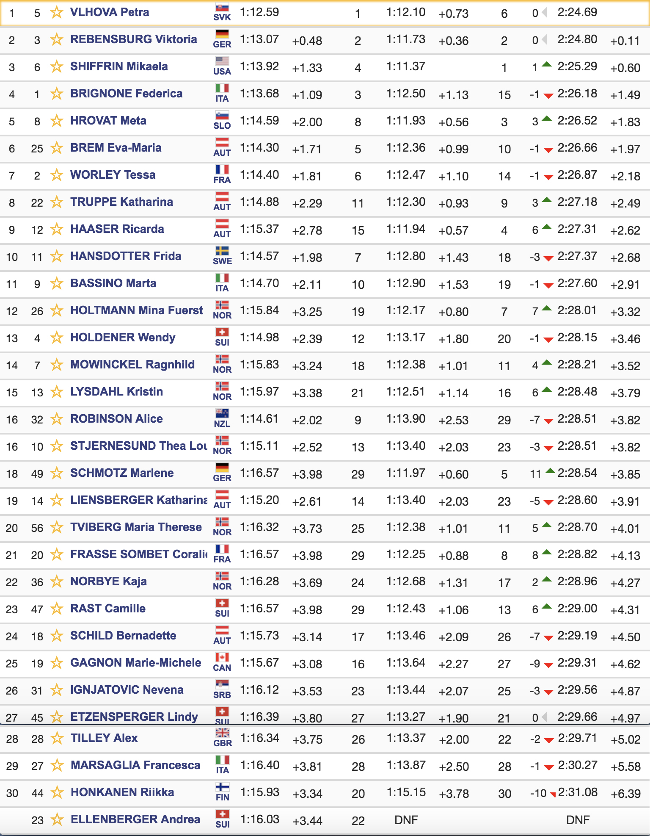This screenshot has width=650, height=836.
Task: Click the star icon for ELLENBERGER Andrea
Action: click(57, 819)
